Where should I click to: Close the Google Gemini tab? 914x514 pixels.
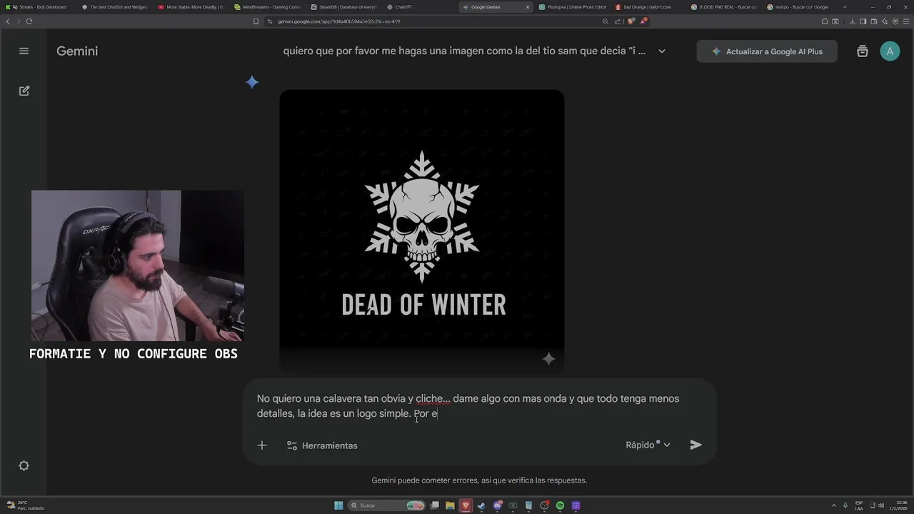point(528,7)
